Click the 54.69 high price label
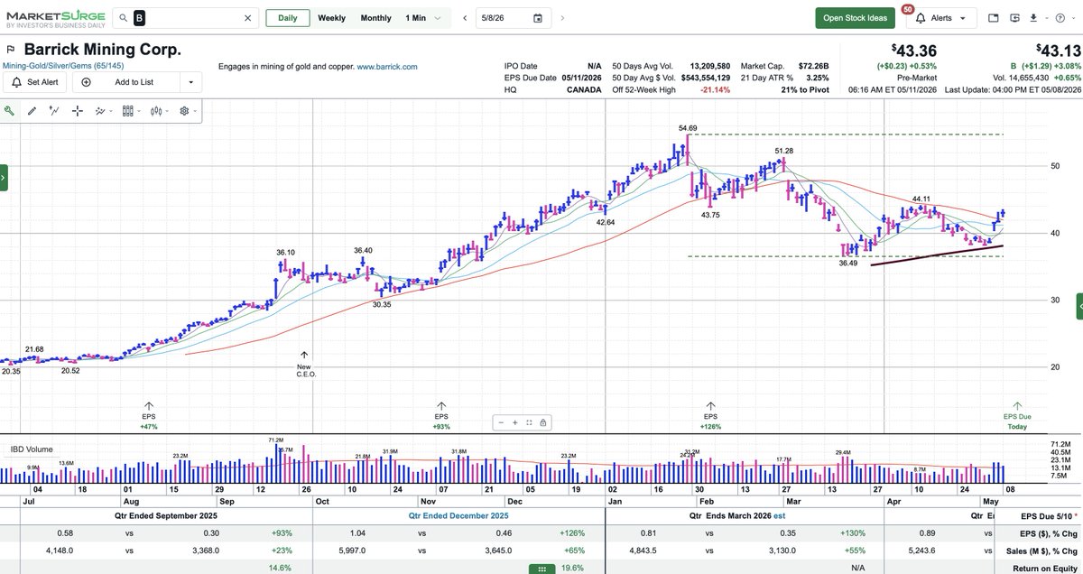 (688, 129)
